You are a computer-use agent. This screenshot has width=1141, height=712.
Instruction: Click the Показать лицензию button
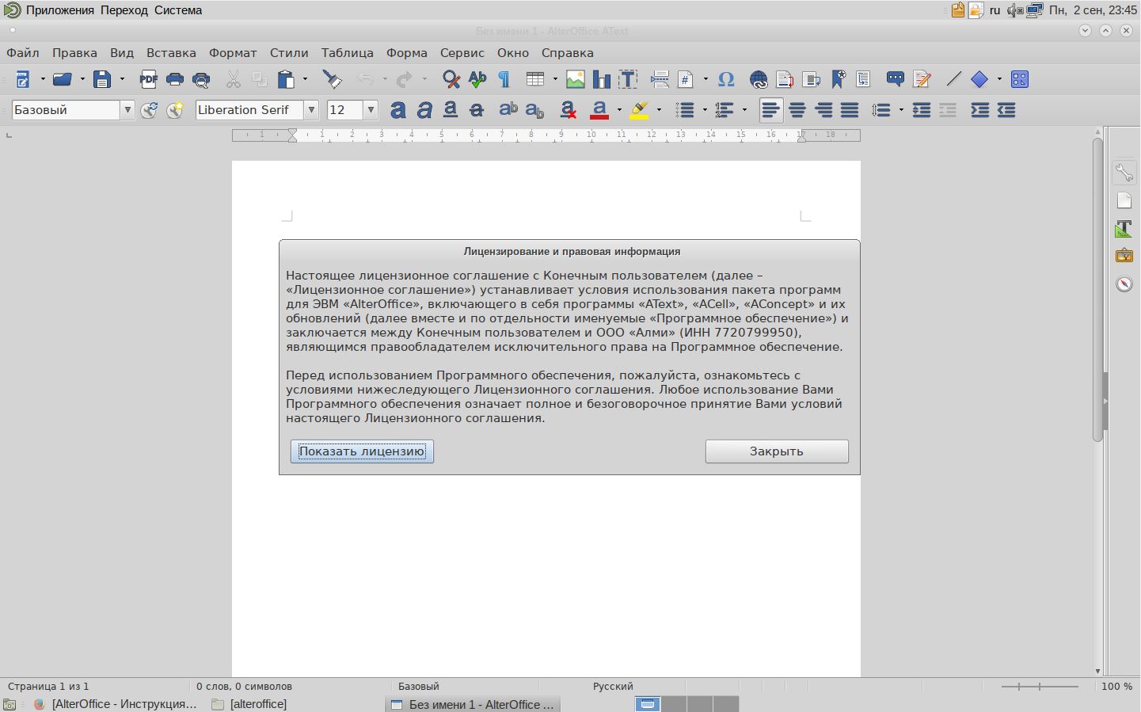pyautogui.click(x=362, y=451)
